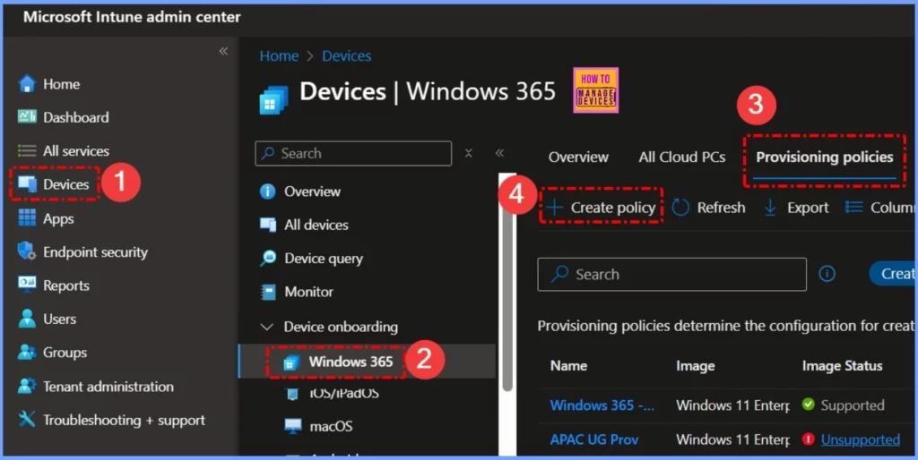Open the Columns chooser
This screenshot has height=460, width=918.
(880, 208)
